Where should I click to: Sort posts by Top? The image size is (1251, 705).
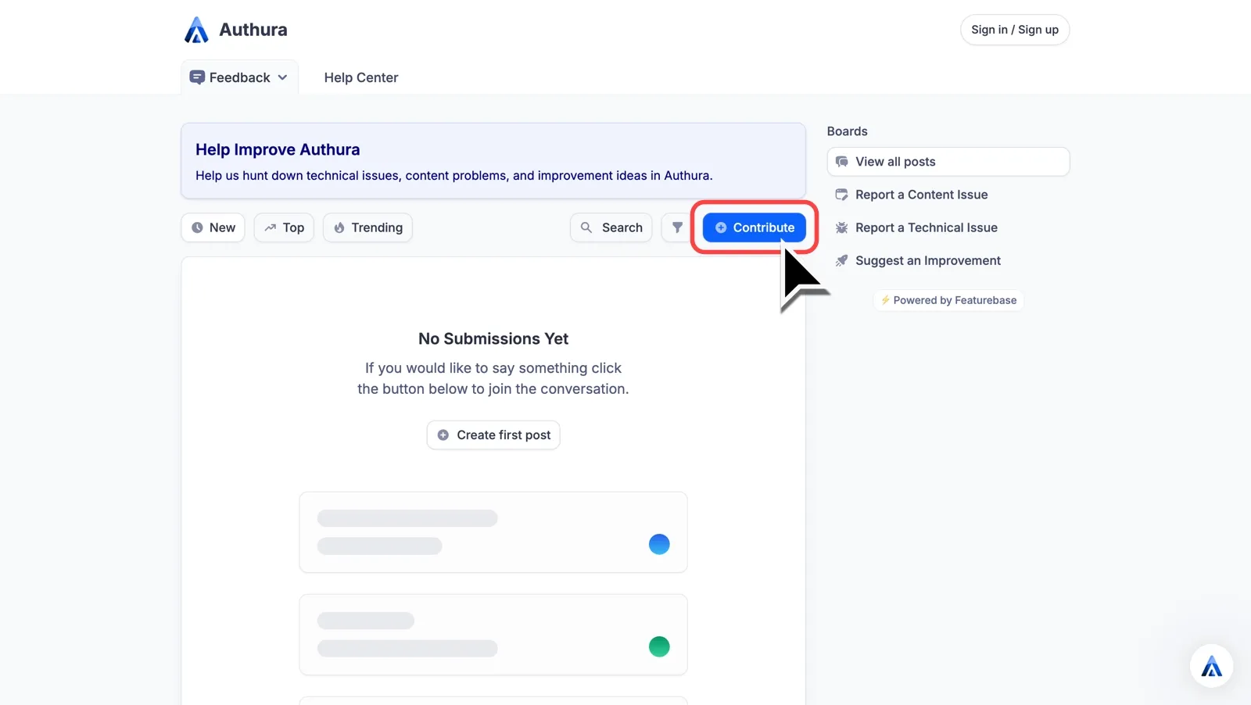(x=284, y=227)
